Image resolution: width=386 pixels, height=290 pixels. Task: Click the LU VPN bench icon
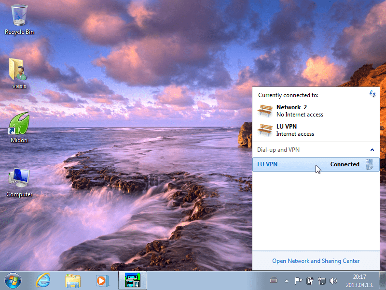coord(265,130)
